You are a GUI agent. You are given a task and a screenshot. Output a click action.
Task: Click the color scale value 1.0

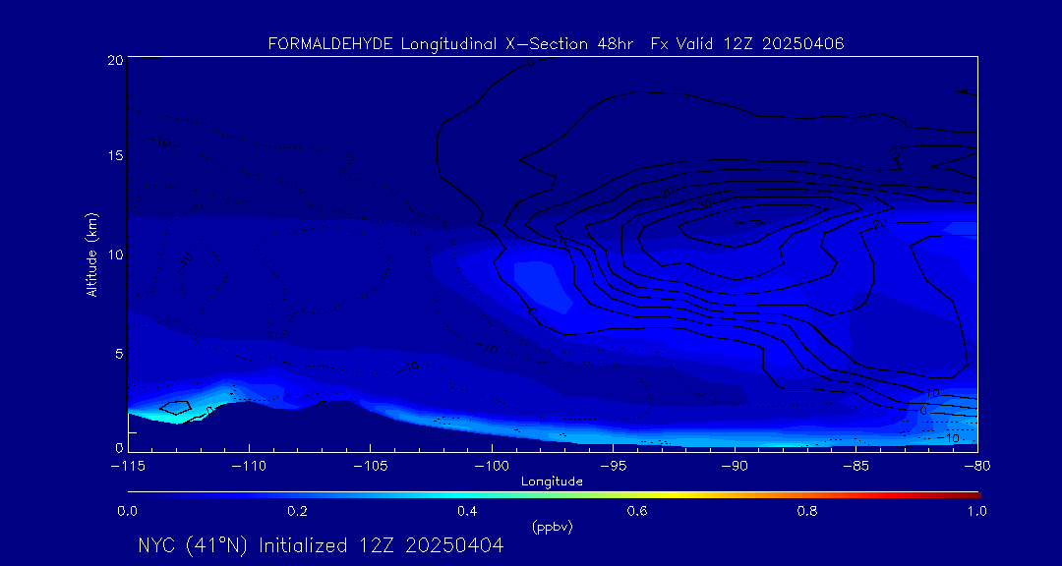pyautogui.click(x=976, y=511)
